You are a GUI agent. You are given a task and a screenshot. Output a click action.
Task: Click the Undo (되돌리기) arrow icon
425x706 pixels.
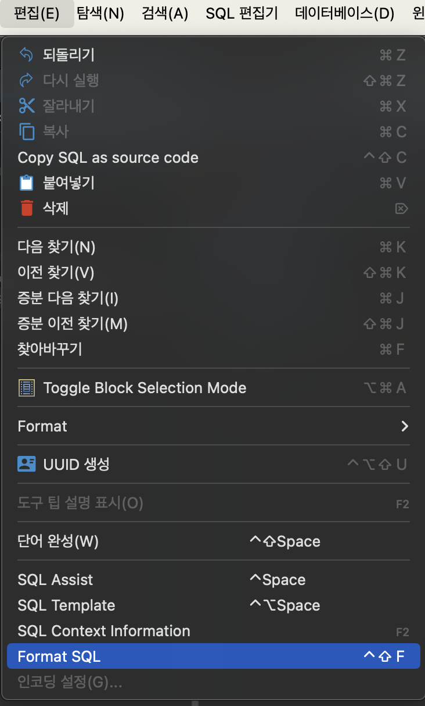click(x=26, y=55)
